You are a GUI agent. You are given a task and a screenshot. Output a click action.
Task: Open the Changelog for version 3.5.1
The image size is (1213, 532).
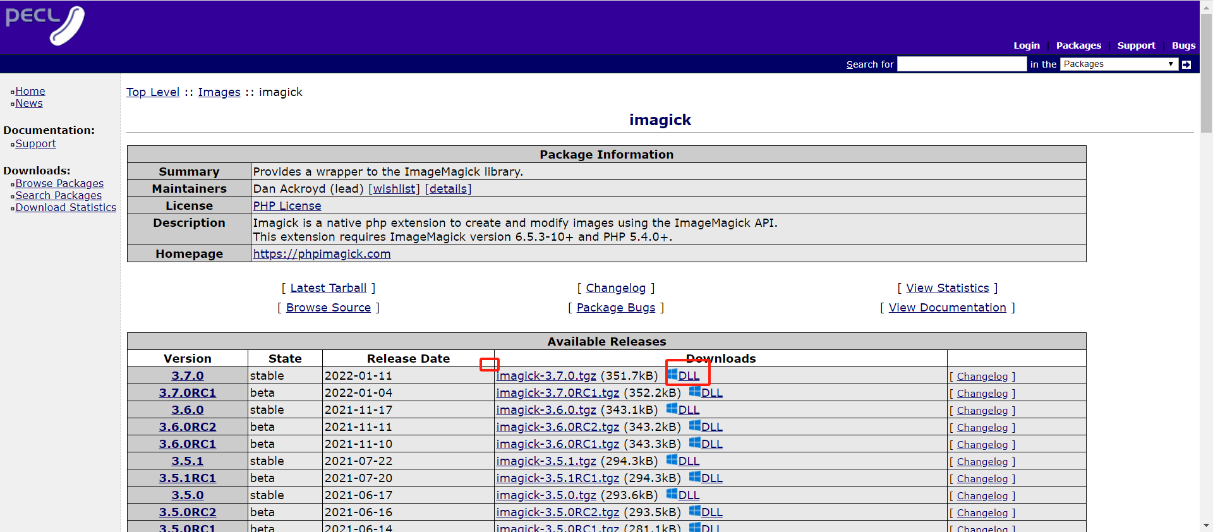tap(982, 462)
